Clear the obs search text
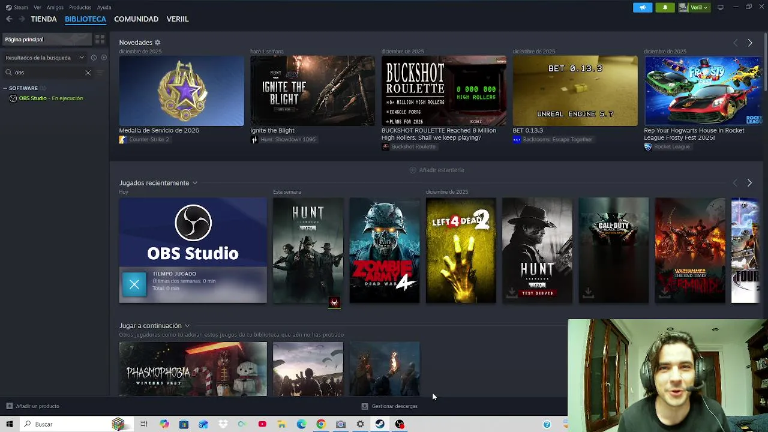768x432 pixels. (88, 73)
